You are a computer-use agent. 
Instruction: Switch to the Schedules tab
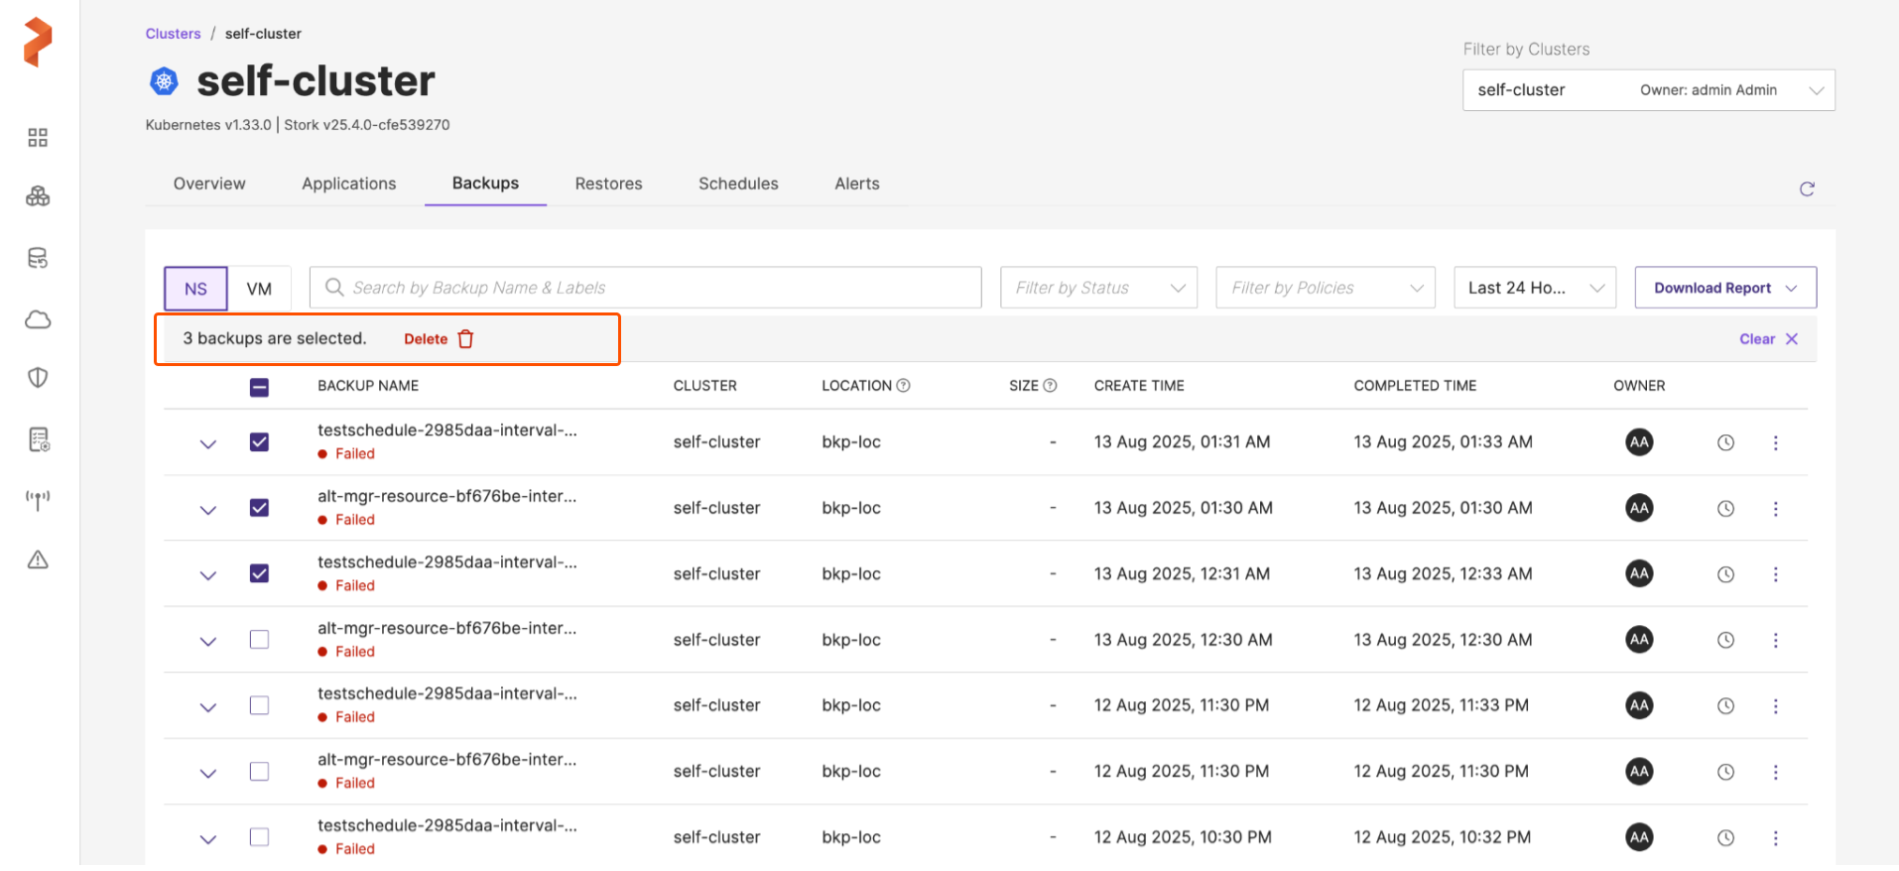[x=738, y=184]
